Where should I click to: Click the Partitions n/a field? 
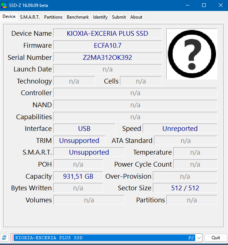[x=192, y=200]
